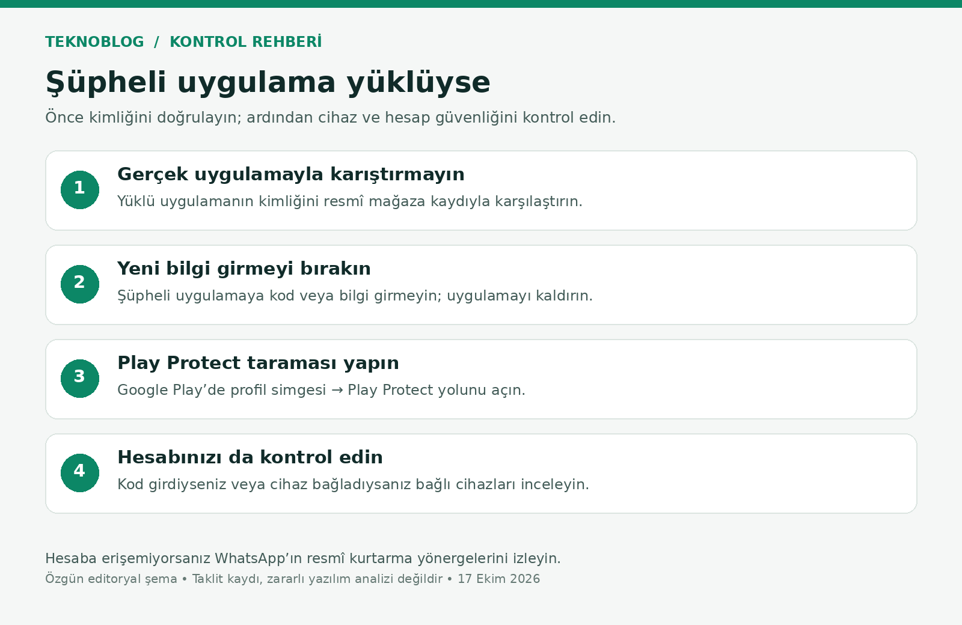Click the headline 'Şüpheli uygulama yüklüyse'

coord(268,82)
